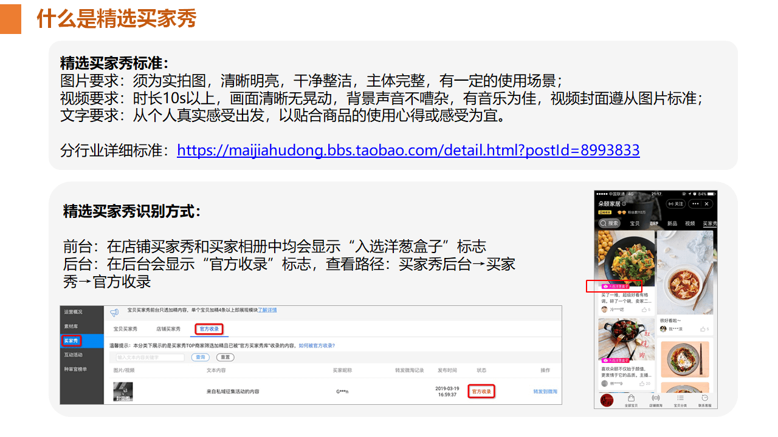Open the video thumbnail in the table row
This screenshot has height=437, width=778.
pos(123,391)
